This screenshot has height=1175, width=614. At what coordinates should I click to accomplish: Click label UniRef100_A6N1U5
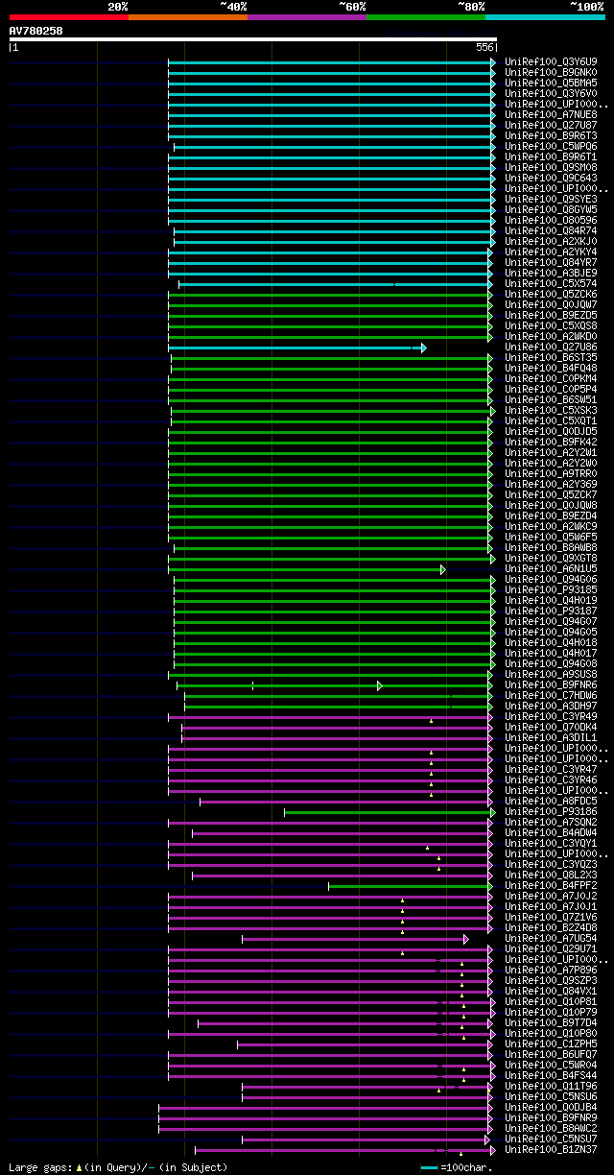(x=552, y=568)
